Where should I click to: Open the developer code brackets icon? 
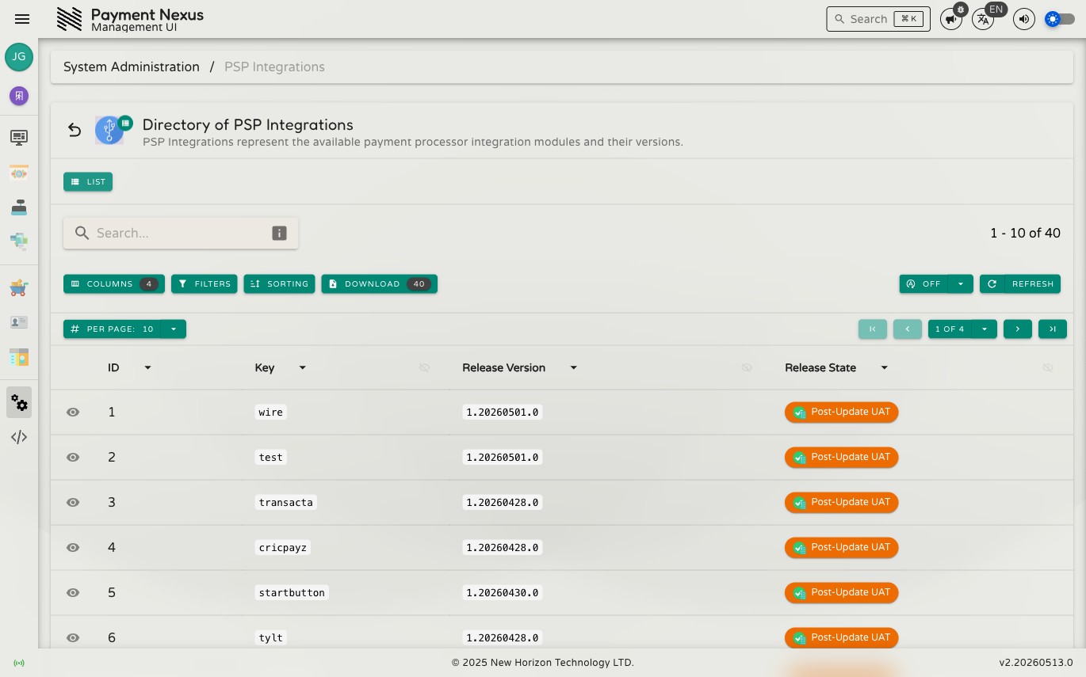[x=19, y=437]
